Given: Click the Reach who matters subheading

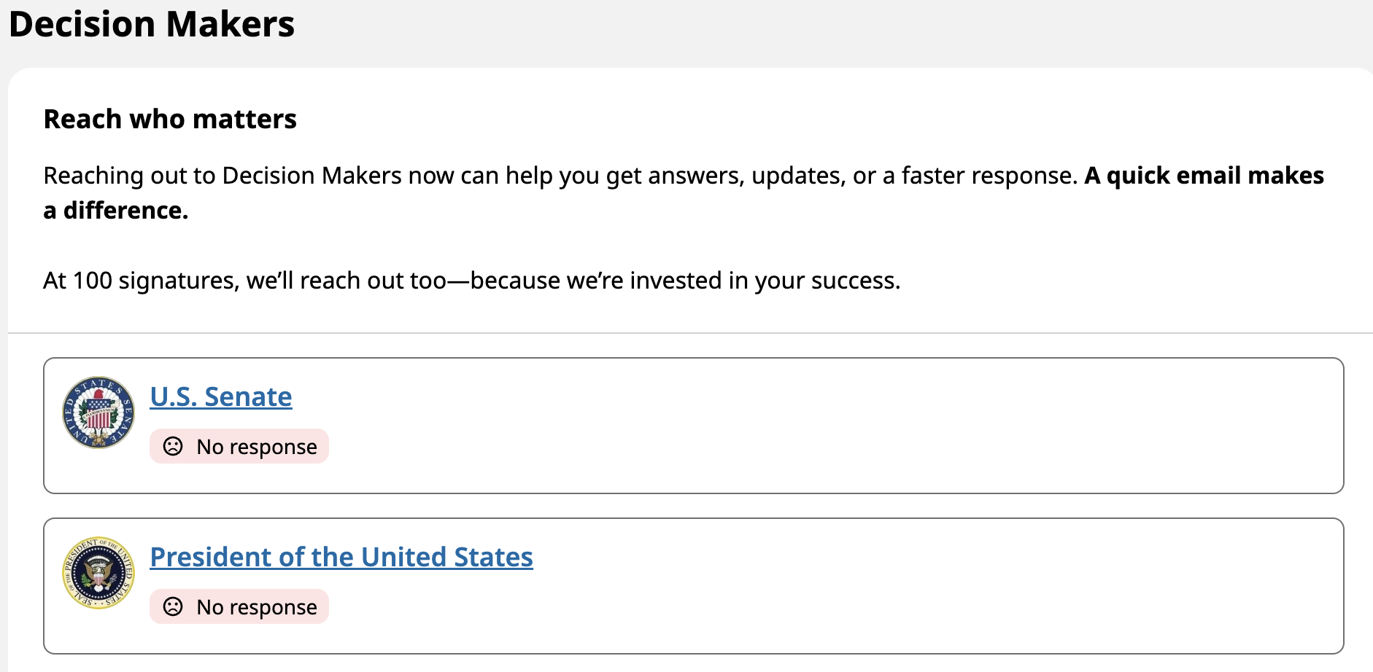Looking at the screenshot, I should 170,119.
